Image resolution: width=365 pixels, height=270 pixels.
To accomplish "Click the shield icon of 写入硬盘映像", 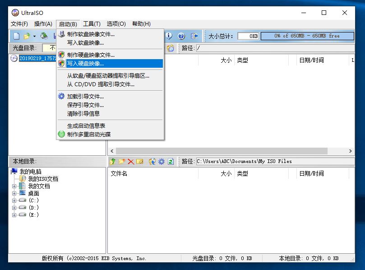I will click(61, 63).
